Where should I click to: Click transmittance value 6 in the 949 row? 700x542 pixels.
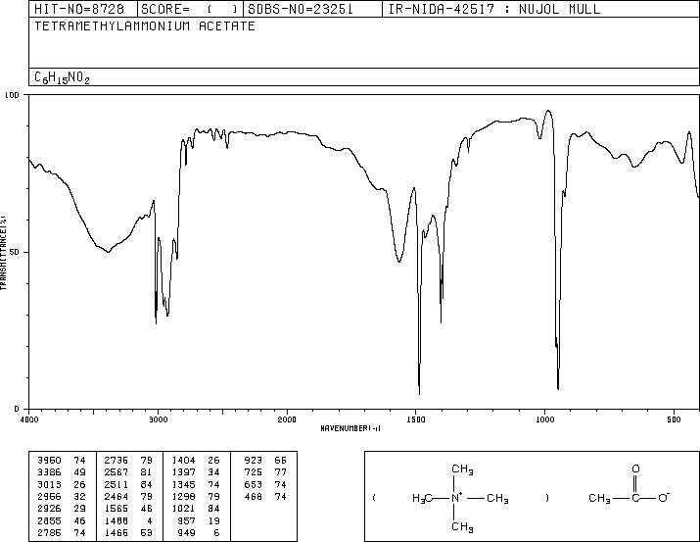pos(216,533)
